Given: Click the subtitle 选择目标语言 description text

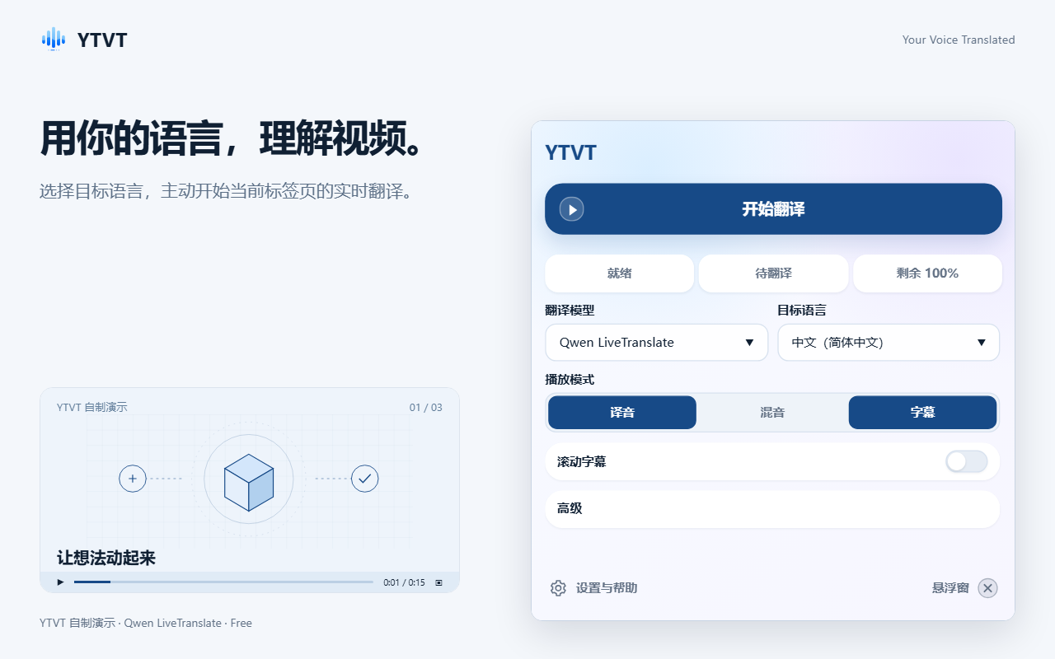Looking at the screenshot, I should click(x=226, y=192).
